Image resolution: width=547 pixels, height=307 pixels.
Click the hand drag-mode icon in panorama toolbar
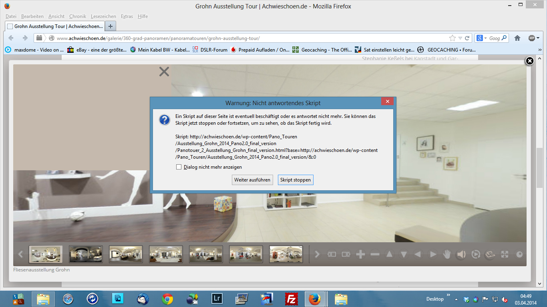pyautogui.click(x=447, y=254)
